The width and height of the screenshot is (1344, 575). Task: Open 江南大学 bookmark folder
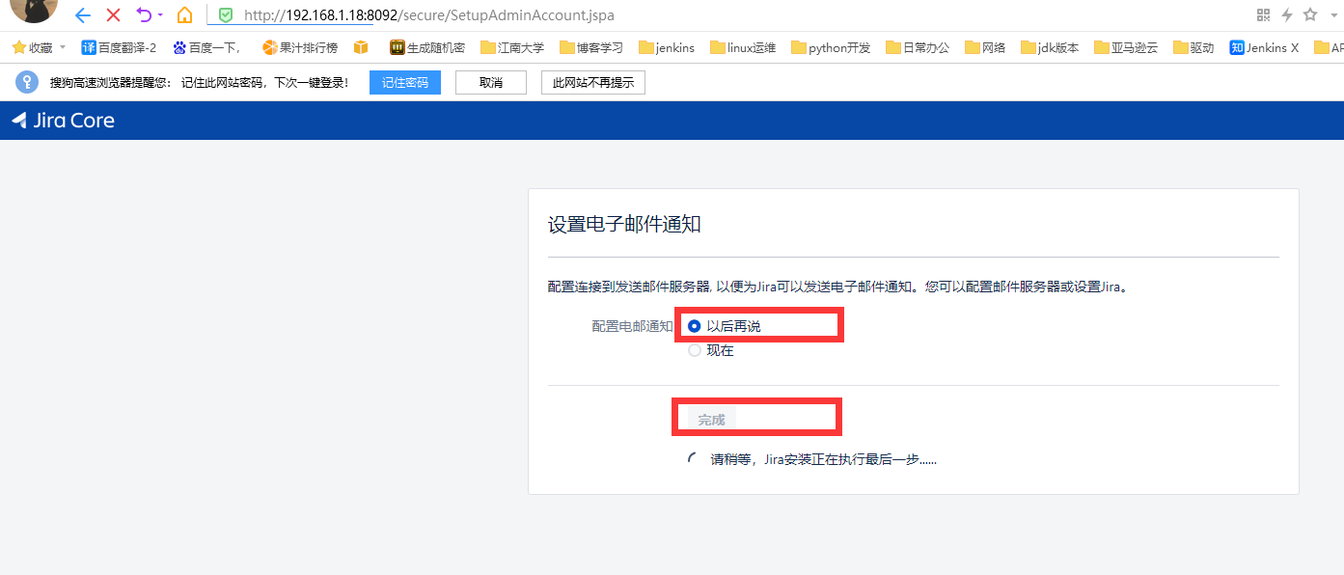(x=512, y=47)
